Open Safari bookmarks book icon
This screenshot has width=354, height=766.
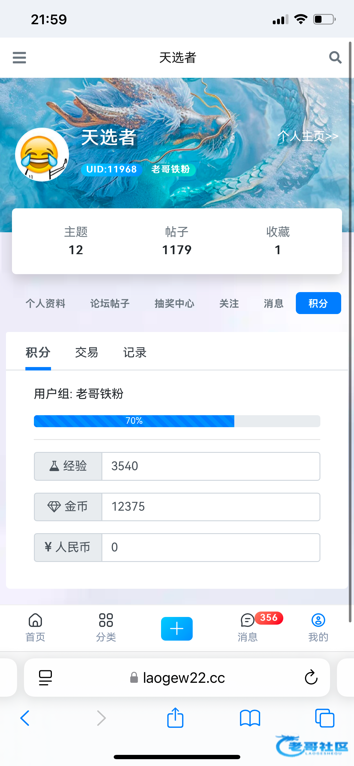[250, 718]
